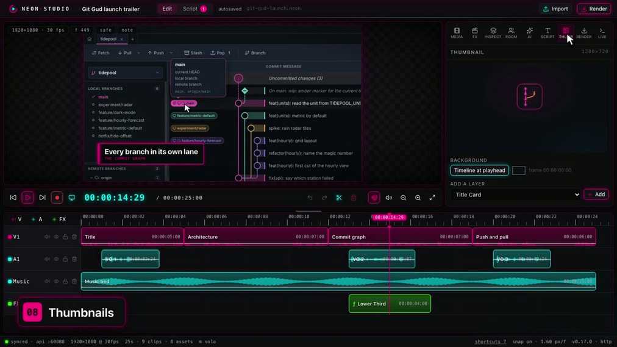Open the FX panel
Image resolution: width=617 pixels, height=347 pixels.
pos(474,33)
